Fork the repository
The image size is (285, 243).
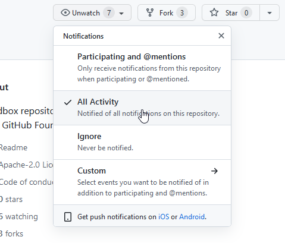(x=167, y=12)
